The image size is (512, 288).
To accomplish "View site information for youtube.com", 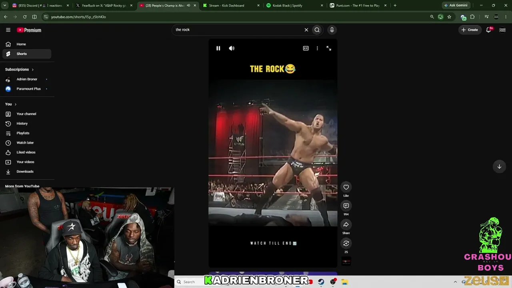I will (x=46, y=17).
